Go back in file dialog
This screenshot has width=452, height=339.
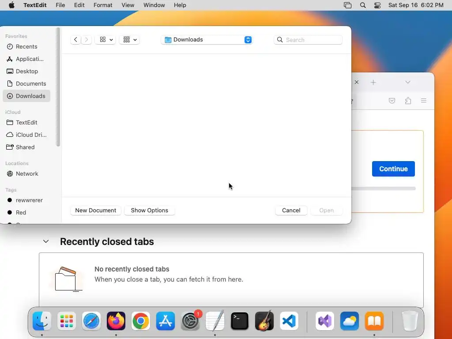(75, 39)
